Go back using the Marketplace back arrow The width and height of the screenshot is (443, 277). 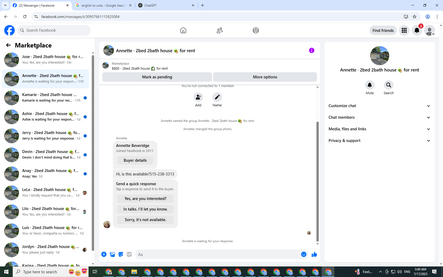pyautogui.click(x=8, y=45)
